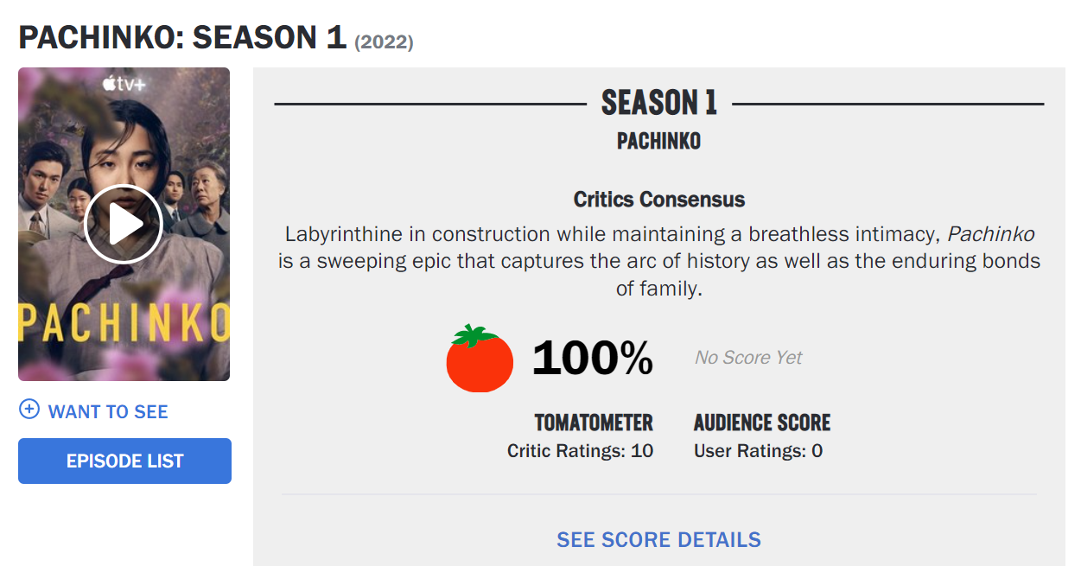Click the Critics Consensus heading
The height and width of the screenshot is (566, 1081).
pos(659,200)
